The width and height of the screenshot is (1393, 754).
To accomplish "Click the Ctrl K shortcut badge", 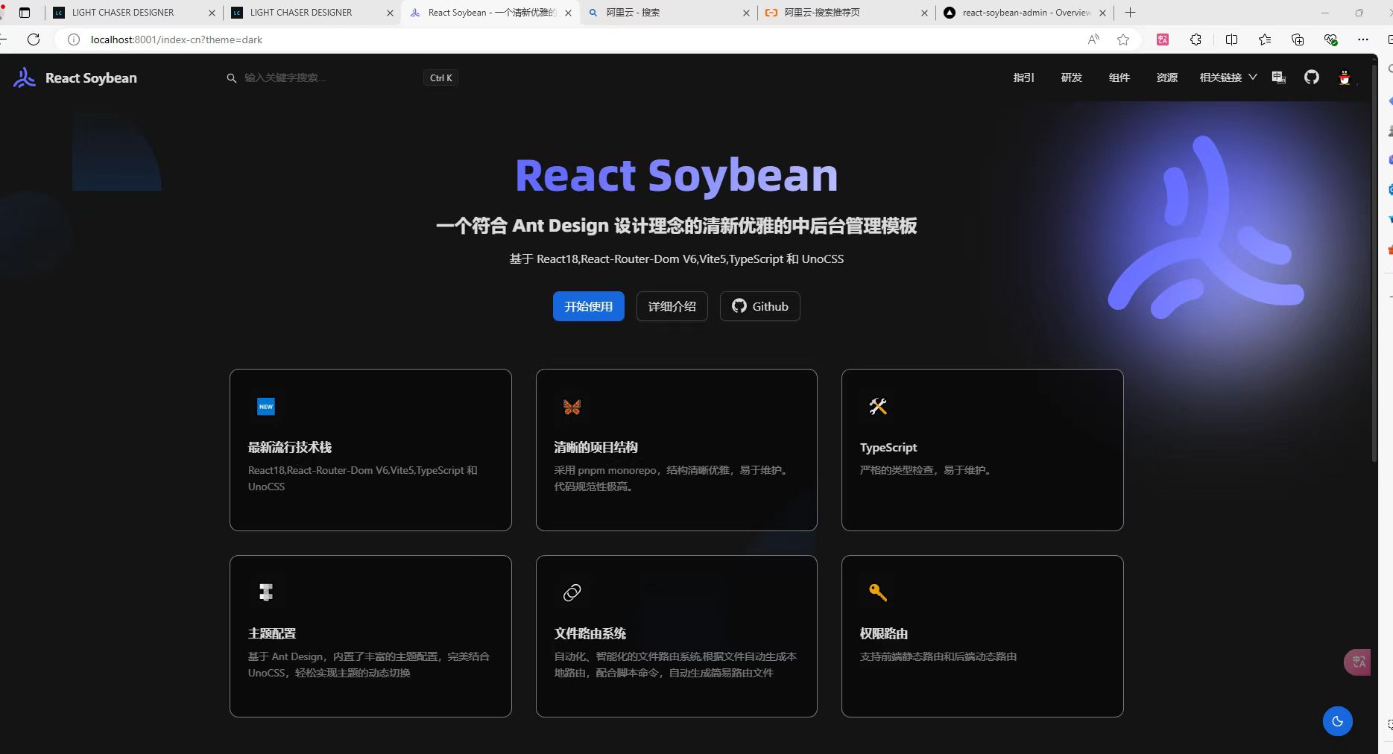I will pyautogui.click(x=440, y=77).
